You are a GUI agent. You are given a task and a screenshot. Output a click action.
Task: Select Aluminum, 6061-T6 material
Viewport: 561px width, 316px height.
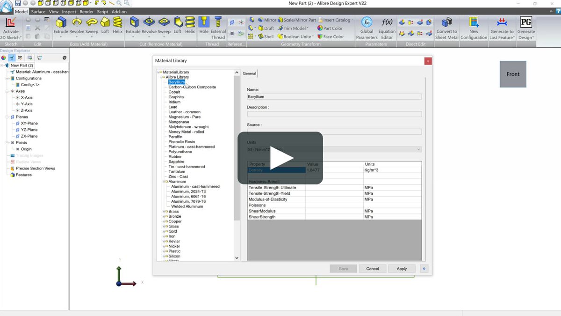(x=188, y=197)
